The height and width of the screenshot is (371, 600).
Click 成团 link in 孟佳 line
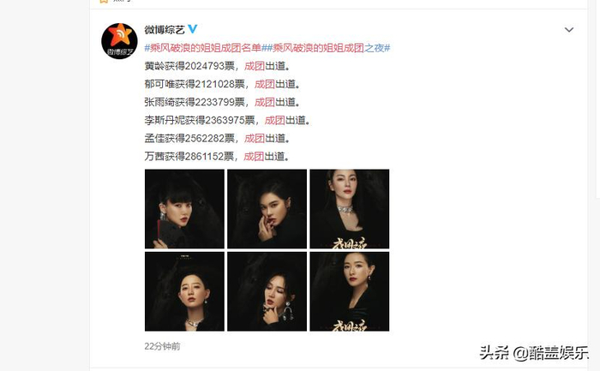click(255, 138)
